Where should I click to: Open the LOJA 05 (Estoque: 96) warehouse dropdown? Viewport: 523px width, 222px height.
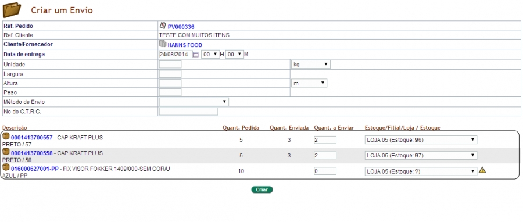point(421,140)
